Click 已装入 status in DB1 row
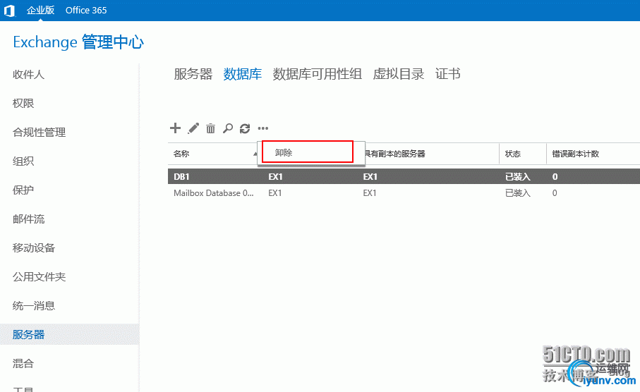 point(517,177)
